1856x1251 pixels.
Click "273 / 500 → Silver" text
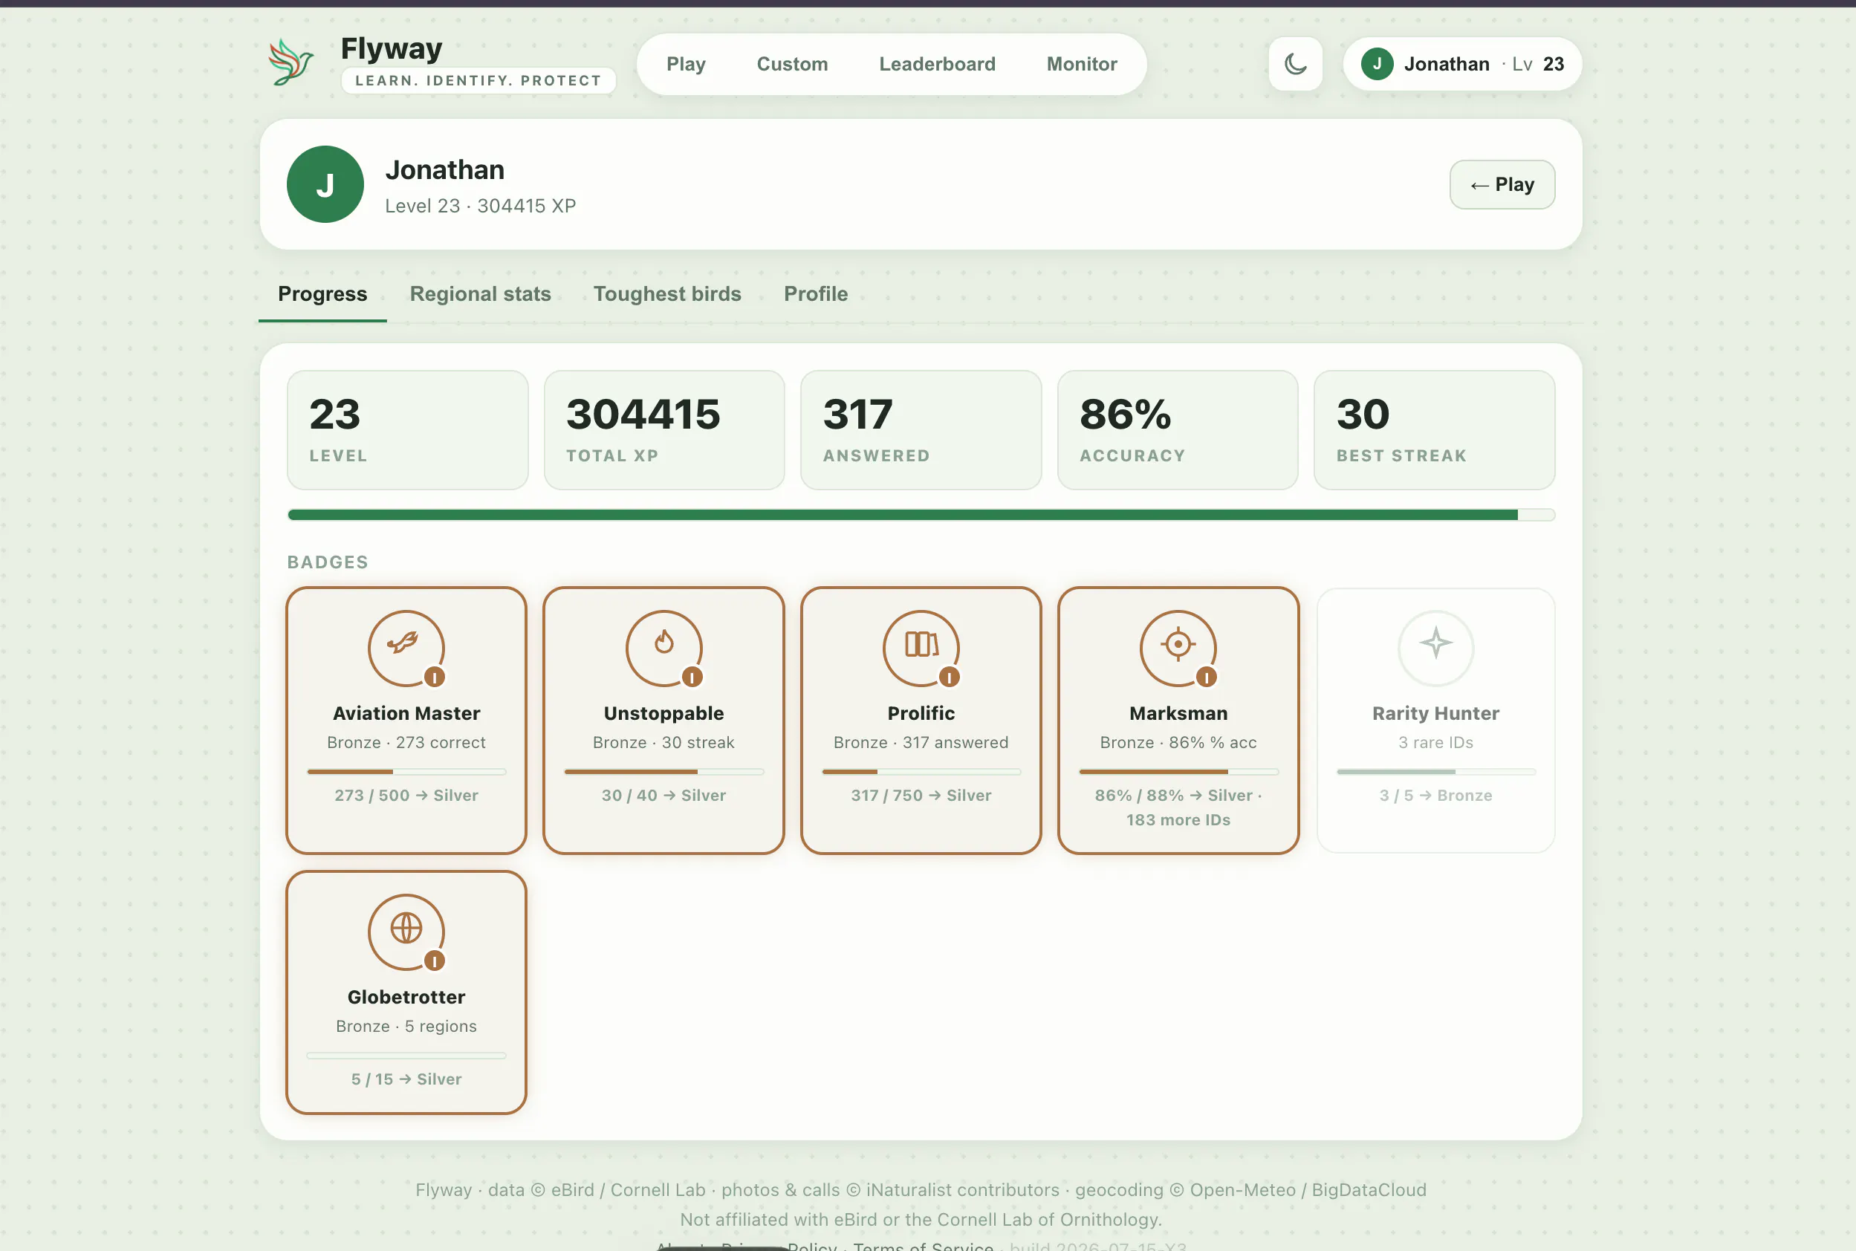[x=406, y=796]
